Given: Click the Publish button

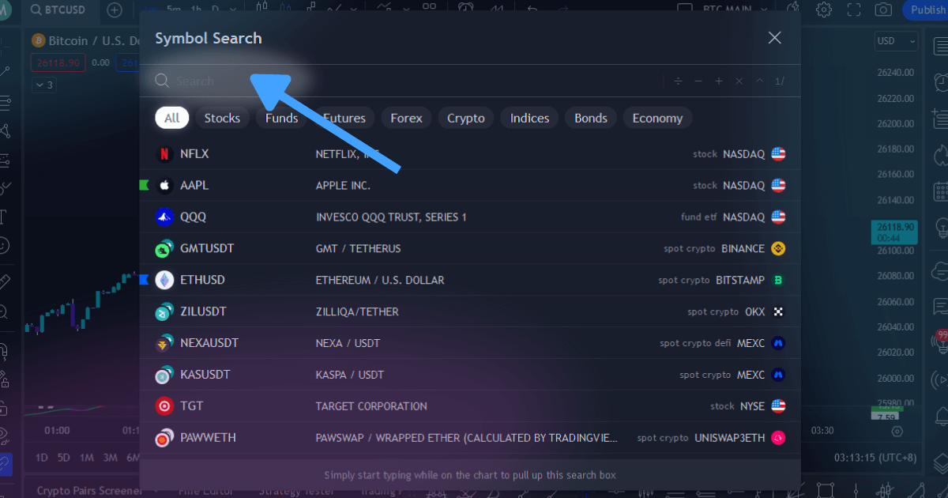Looking at the screenshot, I should [927, 9].
